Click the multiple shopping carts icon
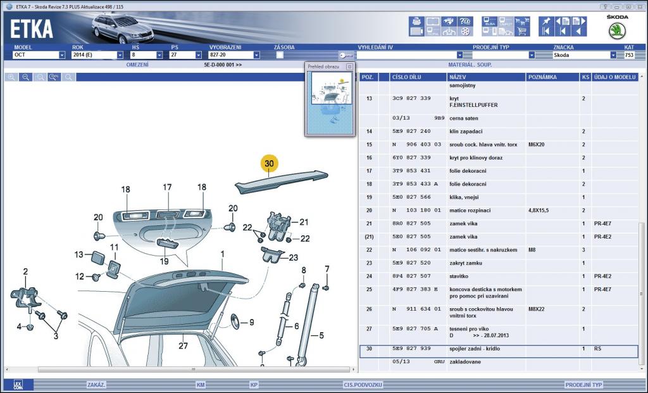This screenshot has width=648, height=393. tap(522, 22)
